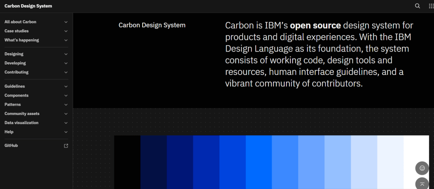
Task: Open Data visualization menu item
Action: (36, 123)
